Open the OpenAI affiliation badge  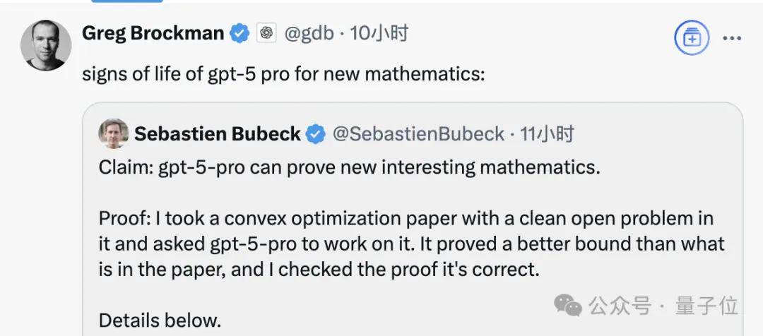point(266,33)
